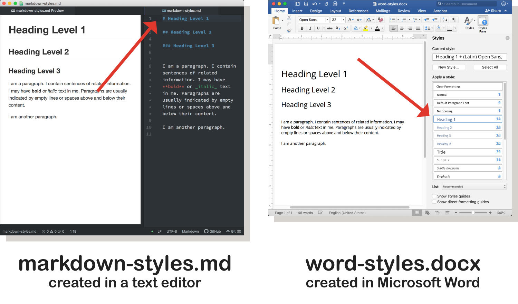
Task: Open Customize Quick Access Toolbar arrow
Action: pos(344,4)
